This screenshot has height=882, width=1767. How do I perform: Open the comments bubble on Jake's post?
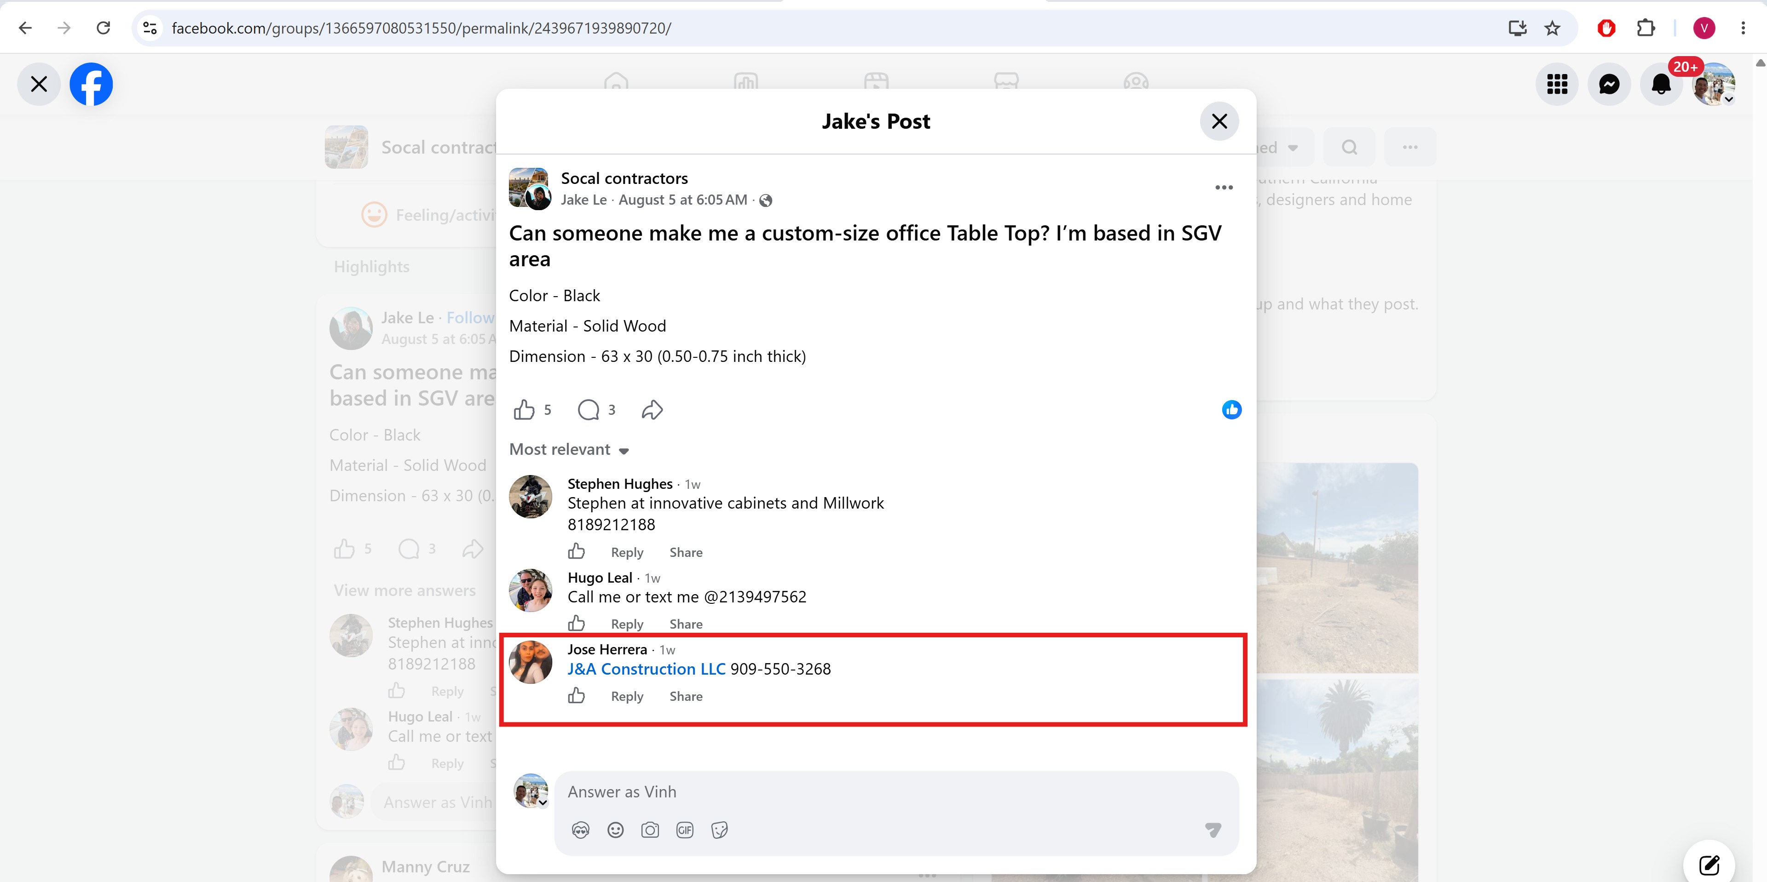(589, 410)
